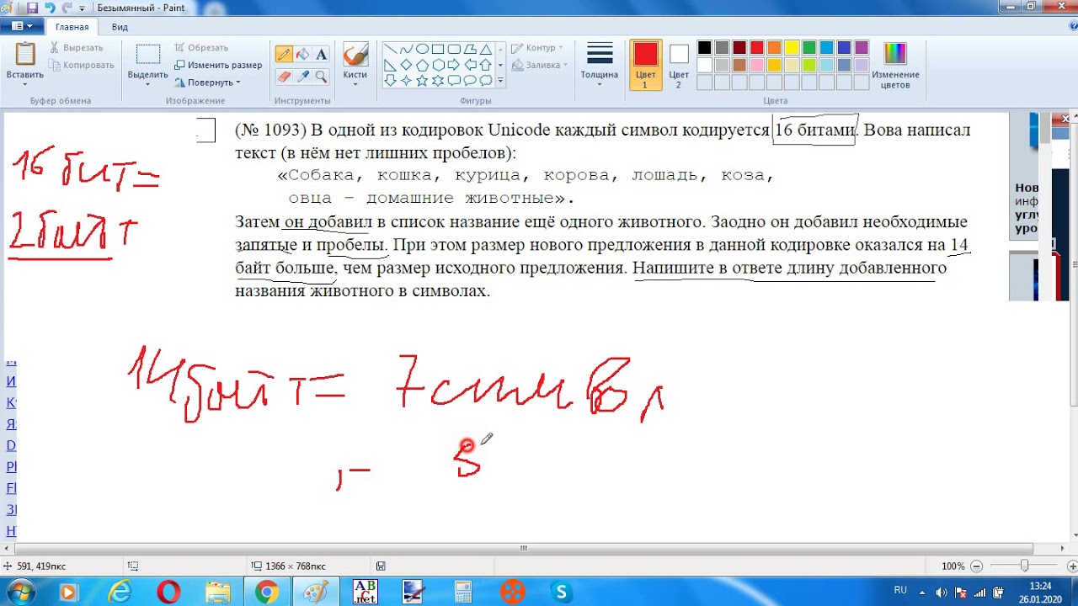Pick the black color swatch
Image resolution: width=1078 pixels, height=606 pixels.
point(704,48)
